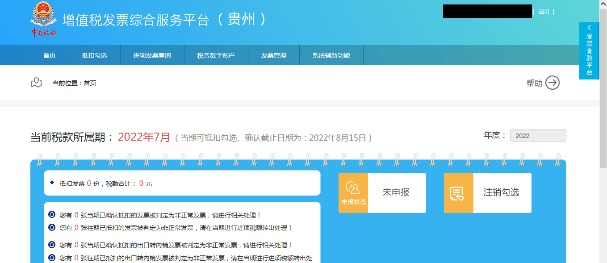
Task: Open the 税务数字账户 menu
Action: tap(216, 55)
